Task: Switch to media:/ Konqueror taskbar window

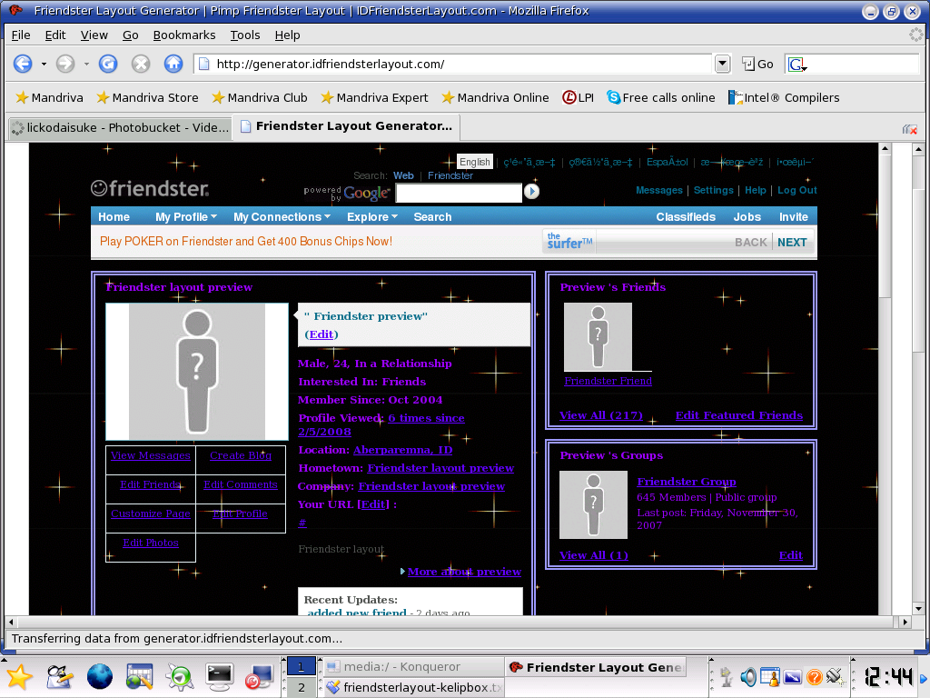Action: click(x=413, y=667)
